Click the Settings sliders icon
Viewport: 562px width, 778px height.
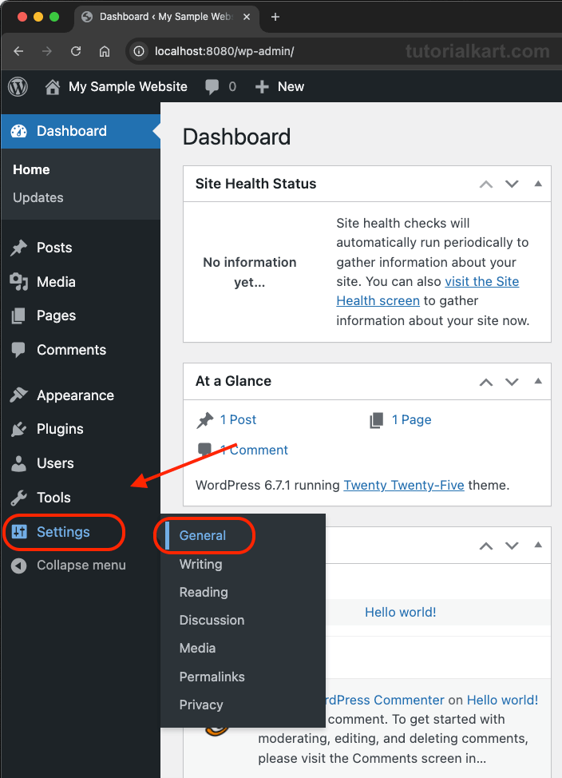pos(19,532)
